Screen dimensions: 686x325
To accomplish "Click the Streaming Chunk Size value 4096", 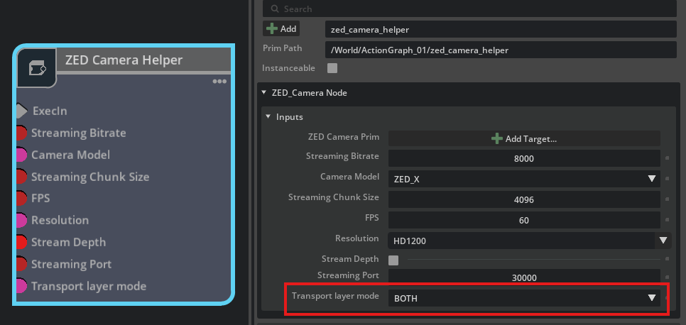I will pyautogui.click(x=523, y=199).
